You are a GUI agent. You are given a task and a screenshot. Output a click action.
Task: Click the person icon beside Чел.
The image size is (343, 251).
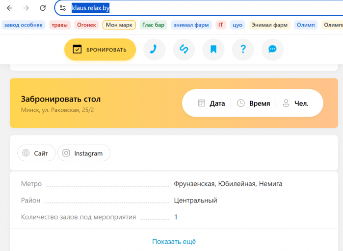pos(286,103)
